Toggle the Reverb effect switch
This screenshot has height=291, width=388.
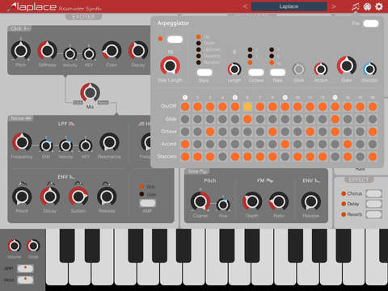coord(373,214)
